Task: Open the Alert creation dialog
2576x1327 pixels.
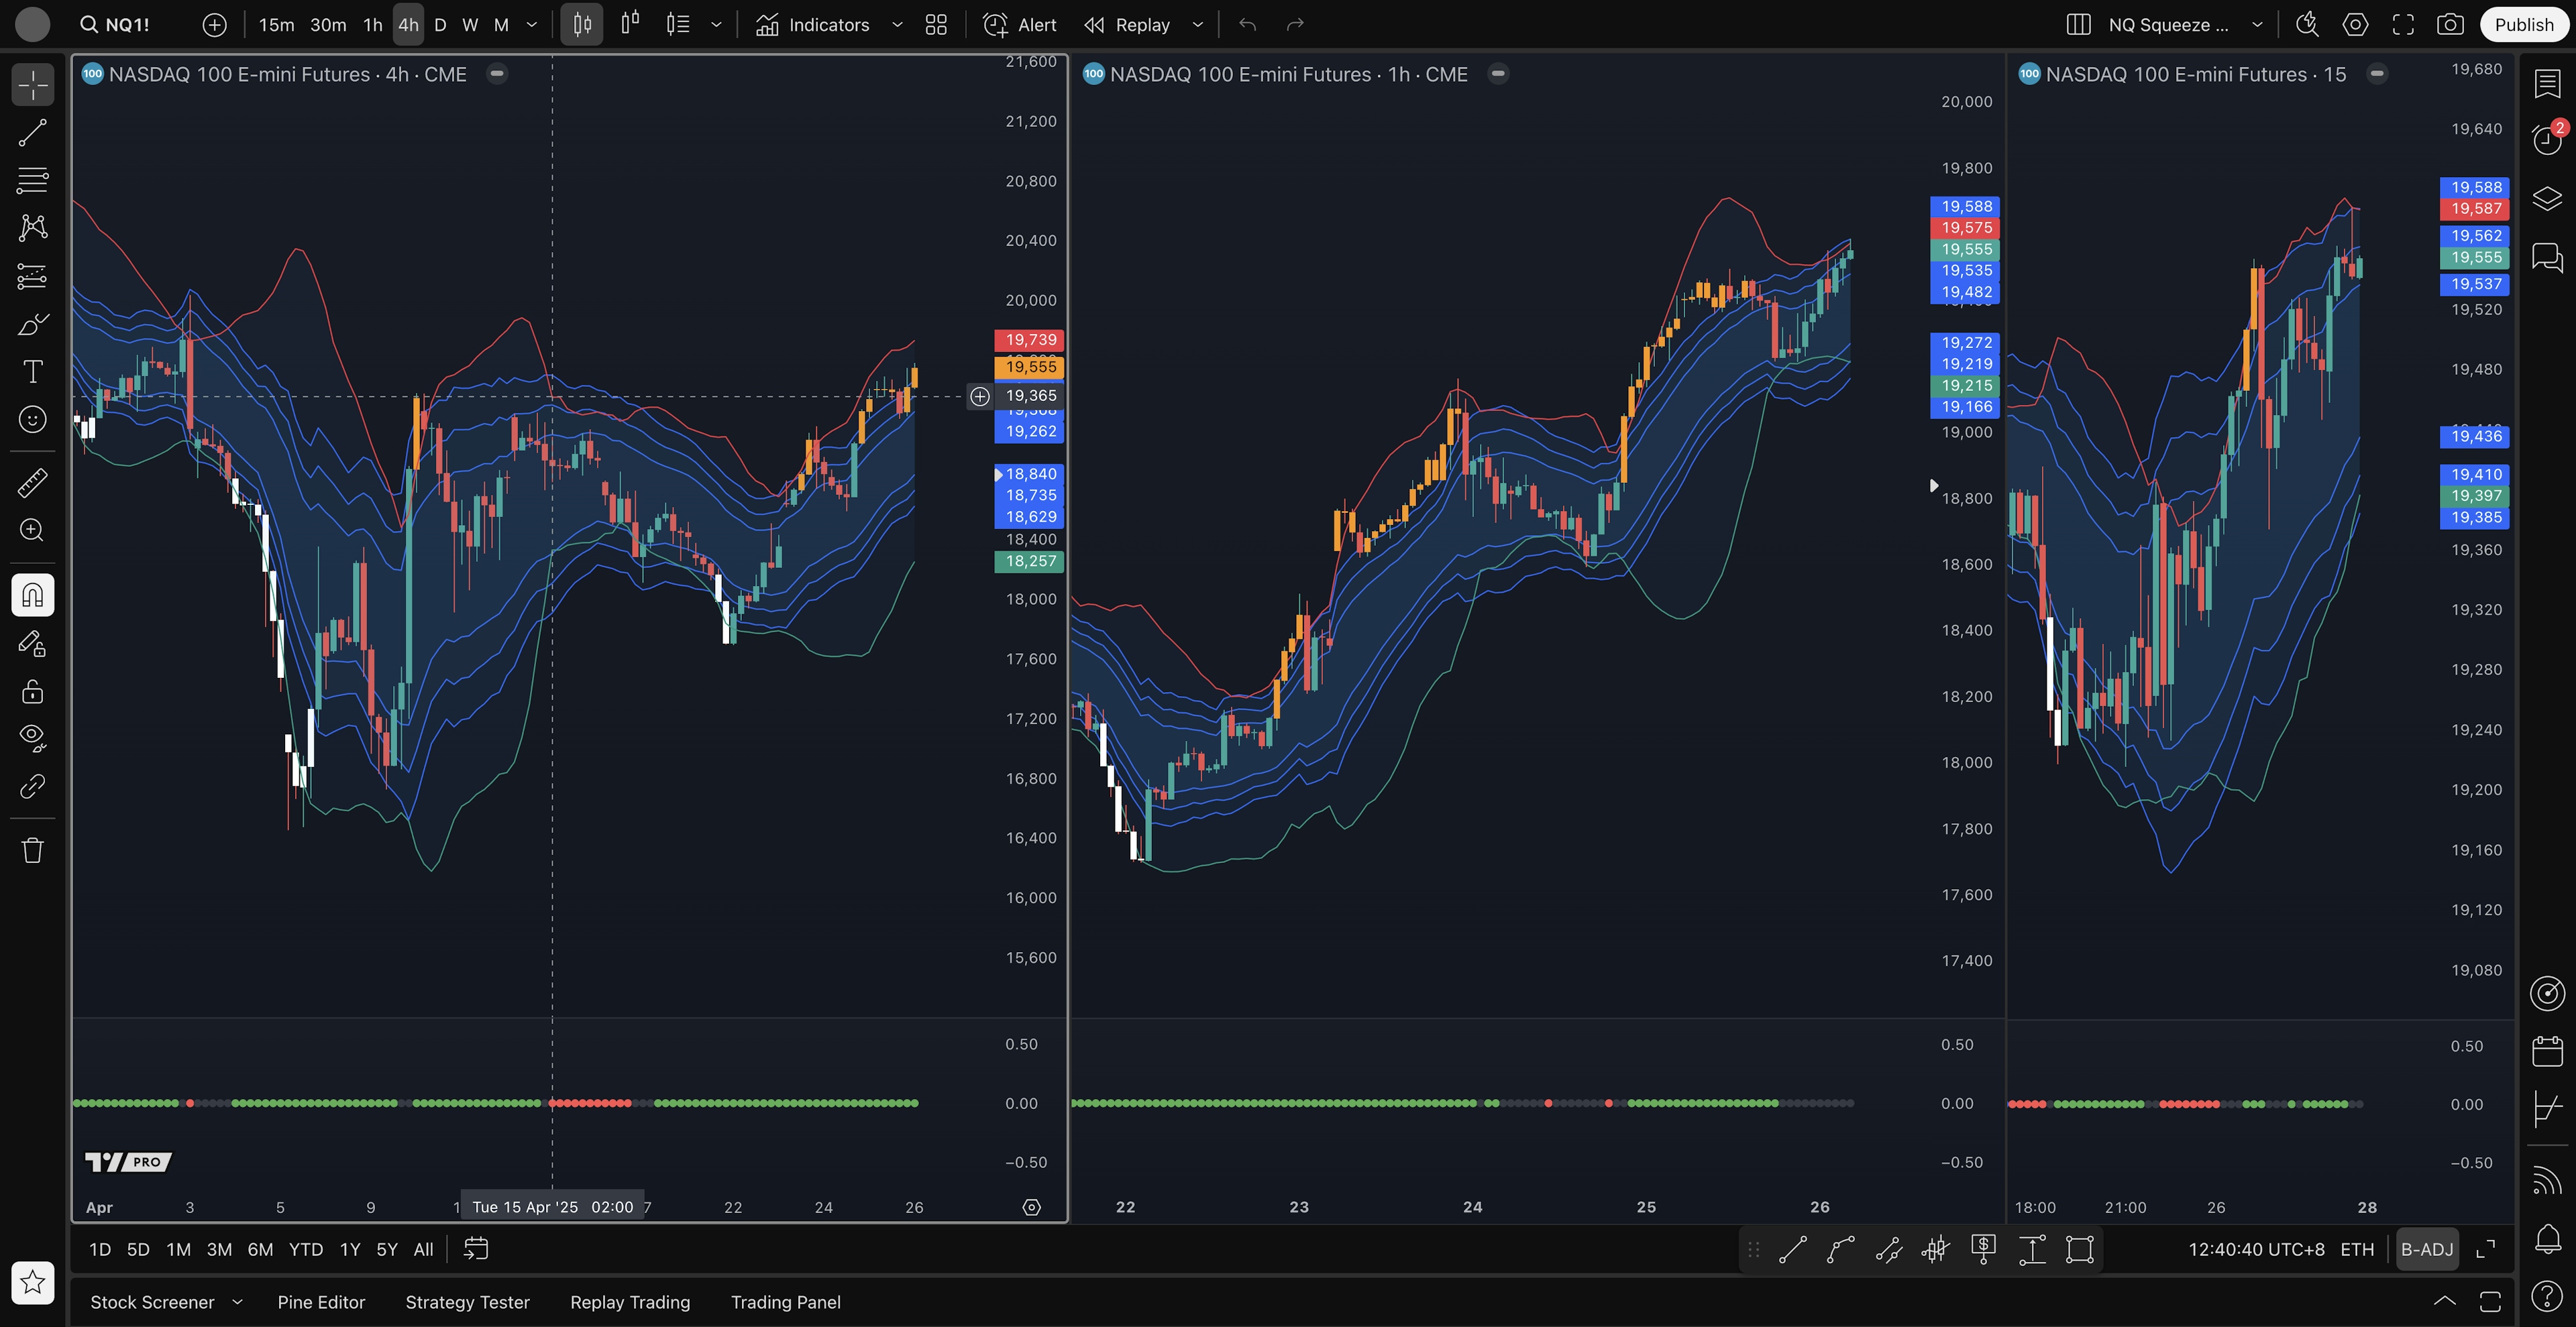Action: point(1020,25)
